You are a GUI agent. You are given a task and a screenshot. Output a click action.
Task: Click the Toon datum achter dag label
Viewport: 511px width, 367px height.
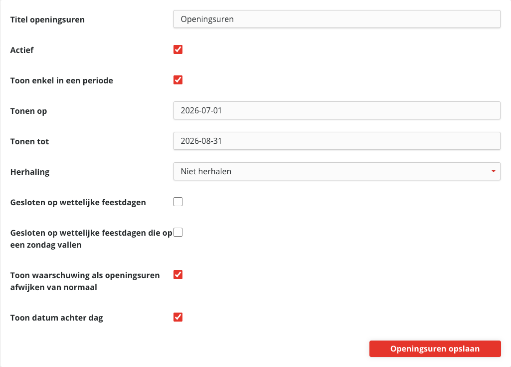[x=57, y=318]
